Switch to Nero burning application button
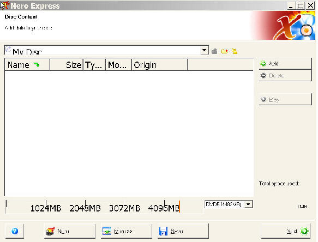The image size is (318, 242). pyautogui.click(x=70, y=231)
